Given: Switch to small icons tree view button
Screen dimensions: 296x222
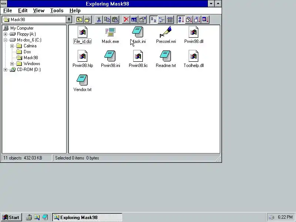Looking at the screenshot, I should coord(162,20).
